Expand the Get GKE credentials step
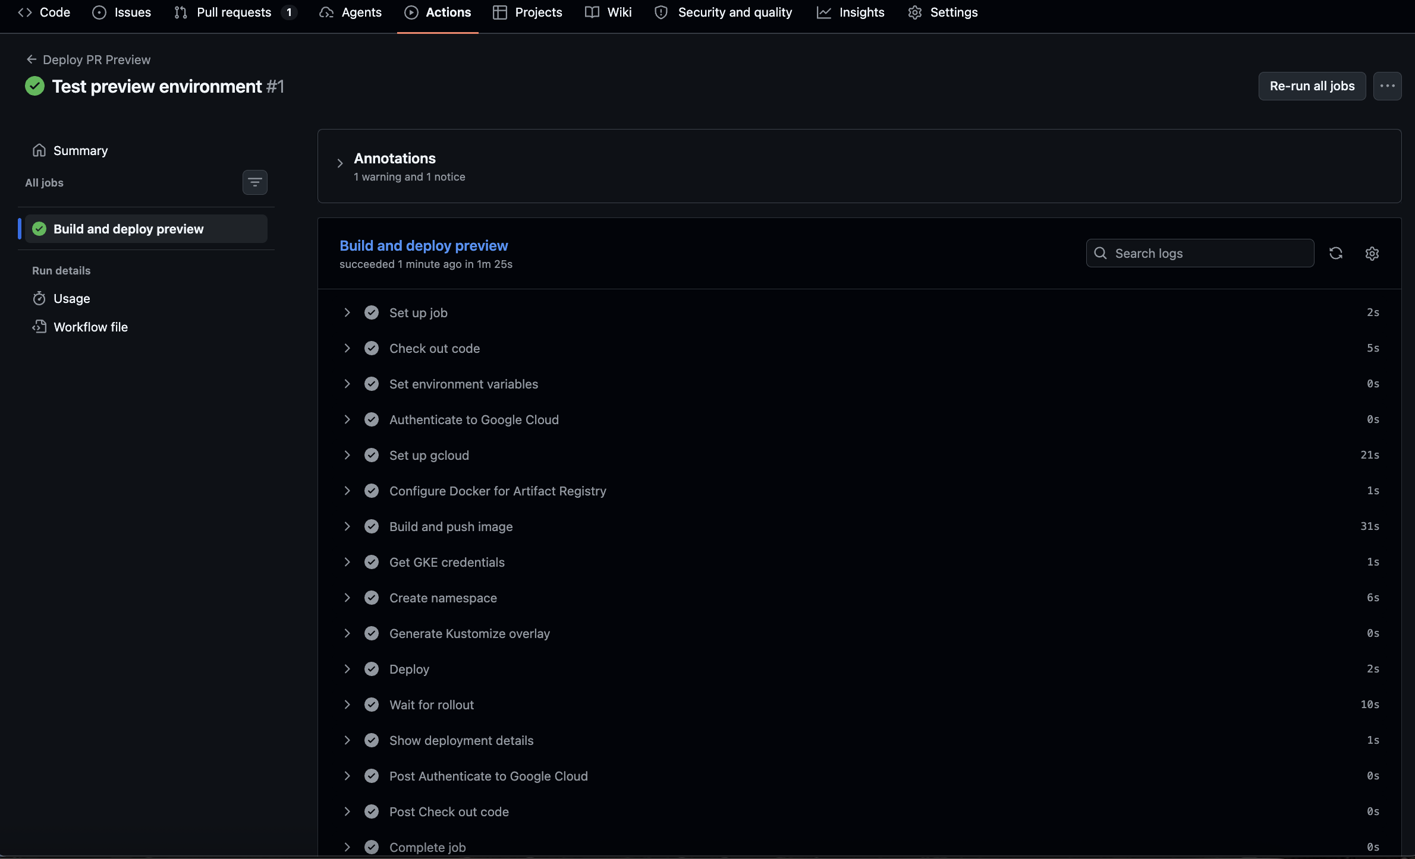This screenshot has height=859, width=1415. 347,562
